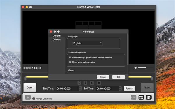Minimize TunesKit Video Cutter with yellow button

point(27,7)
